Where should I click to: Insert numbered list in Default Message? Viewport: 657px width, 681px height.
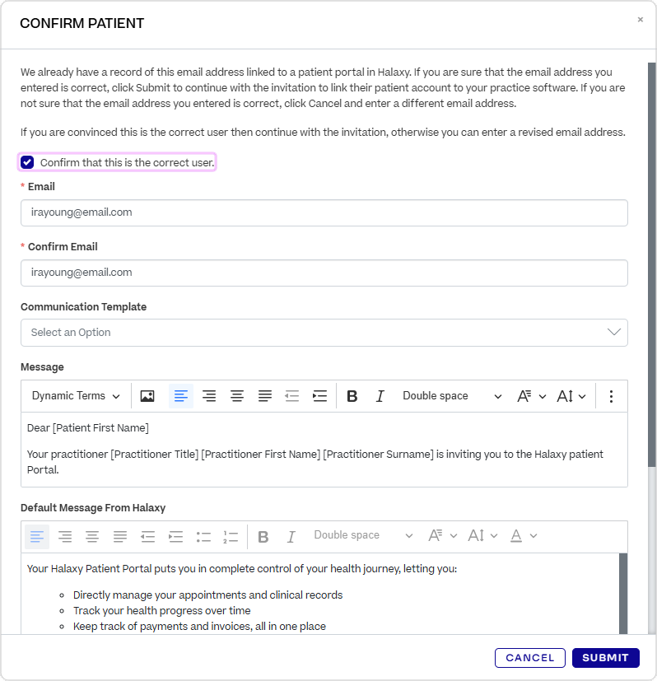pyautogui.click(x=231, y=537)
